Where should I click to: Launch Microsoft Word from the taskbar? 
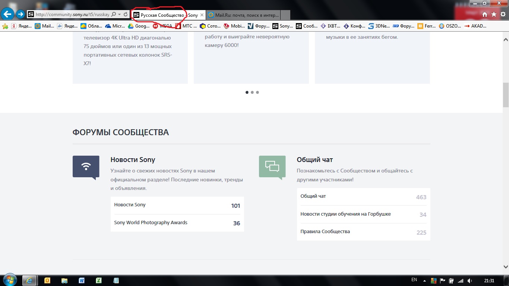81,280
